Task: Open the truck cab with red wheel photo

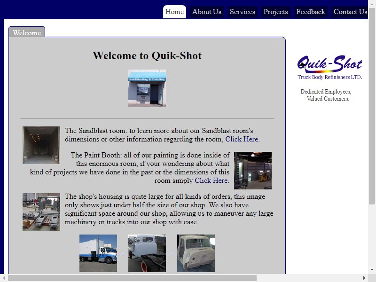Action: tap(147, 253)
